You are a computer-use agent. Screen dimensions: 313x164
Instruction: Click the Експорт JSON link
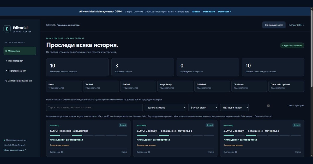point(297,25)
